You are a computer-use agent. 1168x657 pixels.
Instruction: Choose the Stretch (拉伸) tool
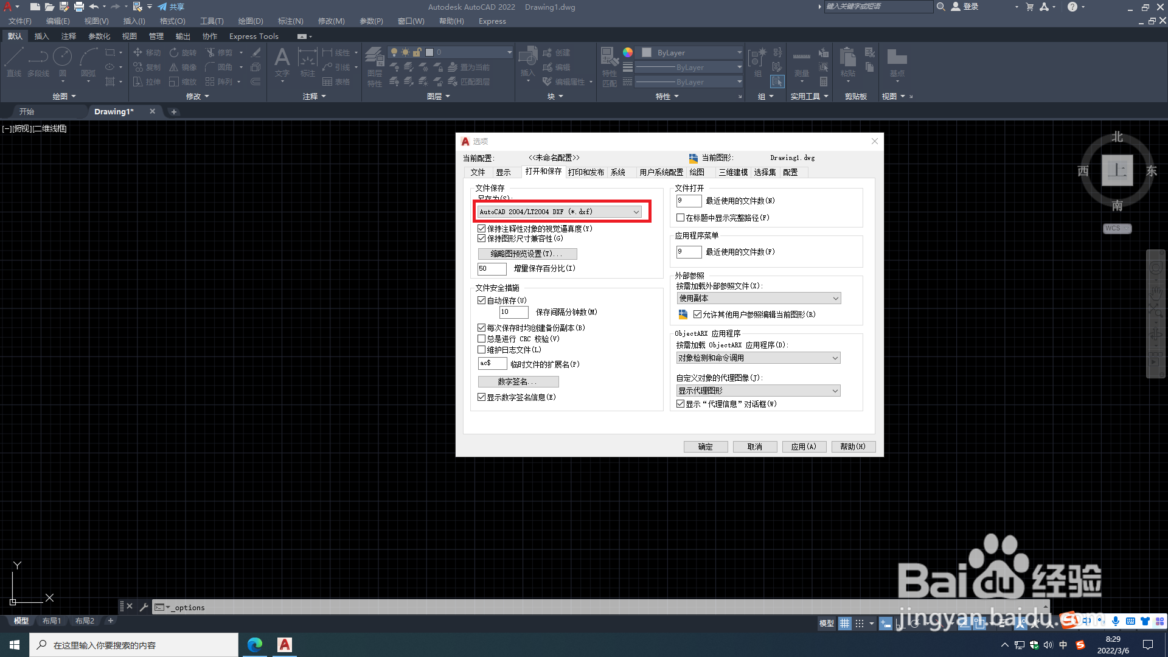147,82
